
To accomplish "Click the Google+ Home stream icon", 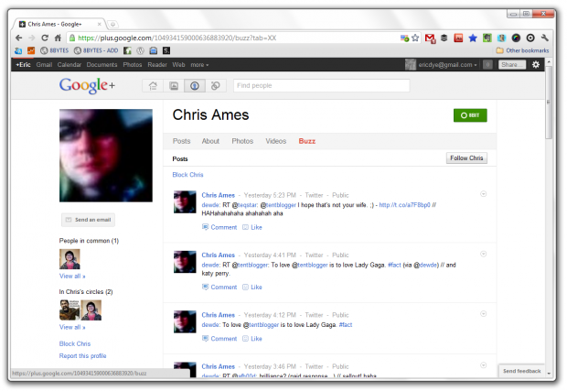I will point(153,86).
